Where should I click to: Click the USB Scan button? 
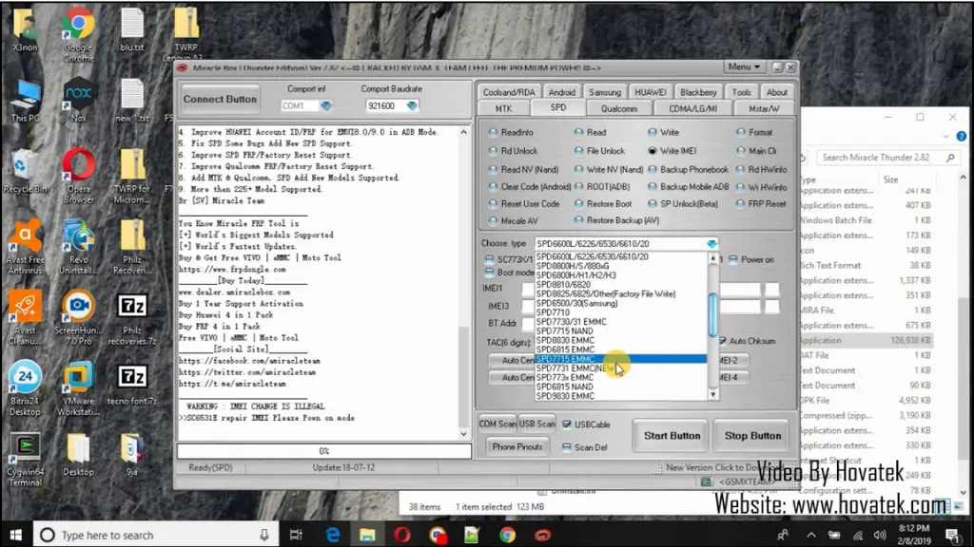pyautogui.click(x=536, y=424)
